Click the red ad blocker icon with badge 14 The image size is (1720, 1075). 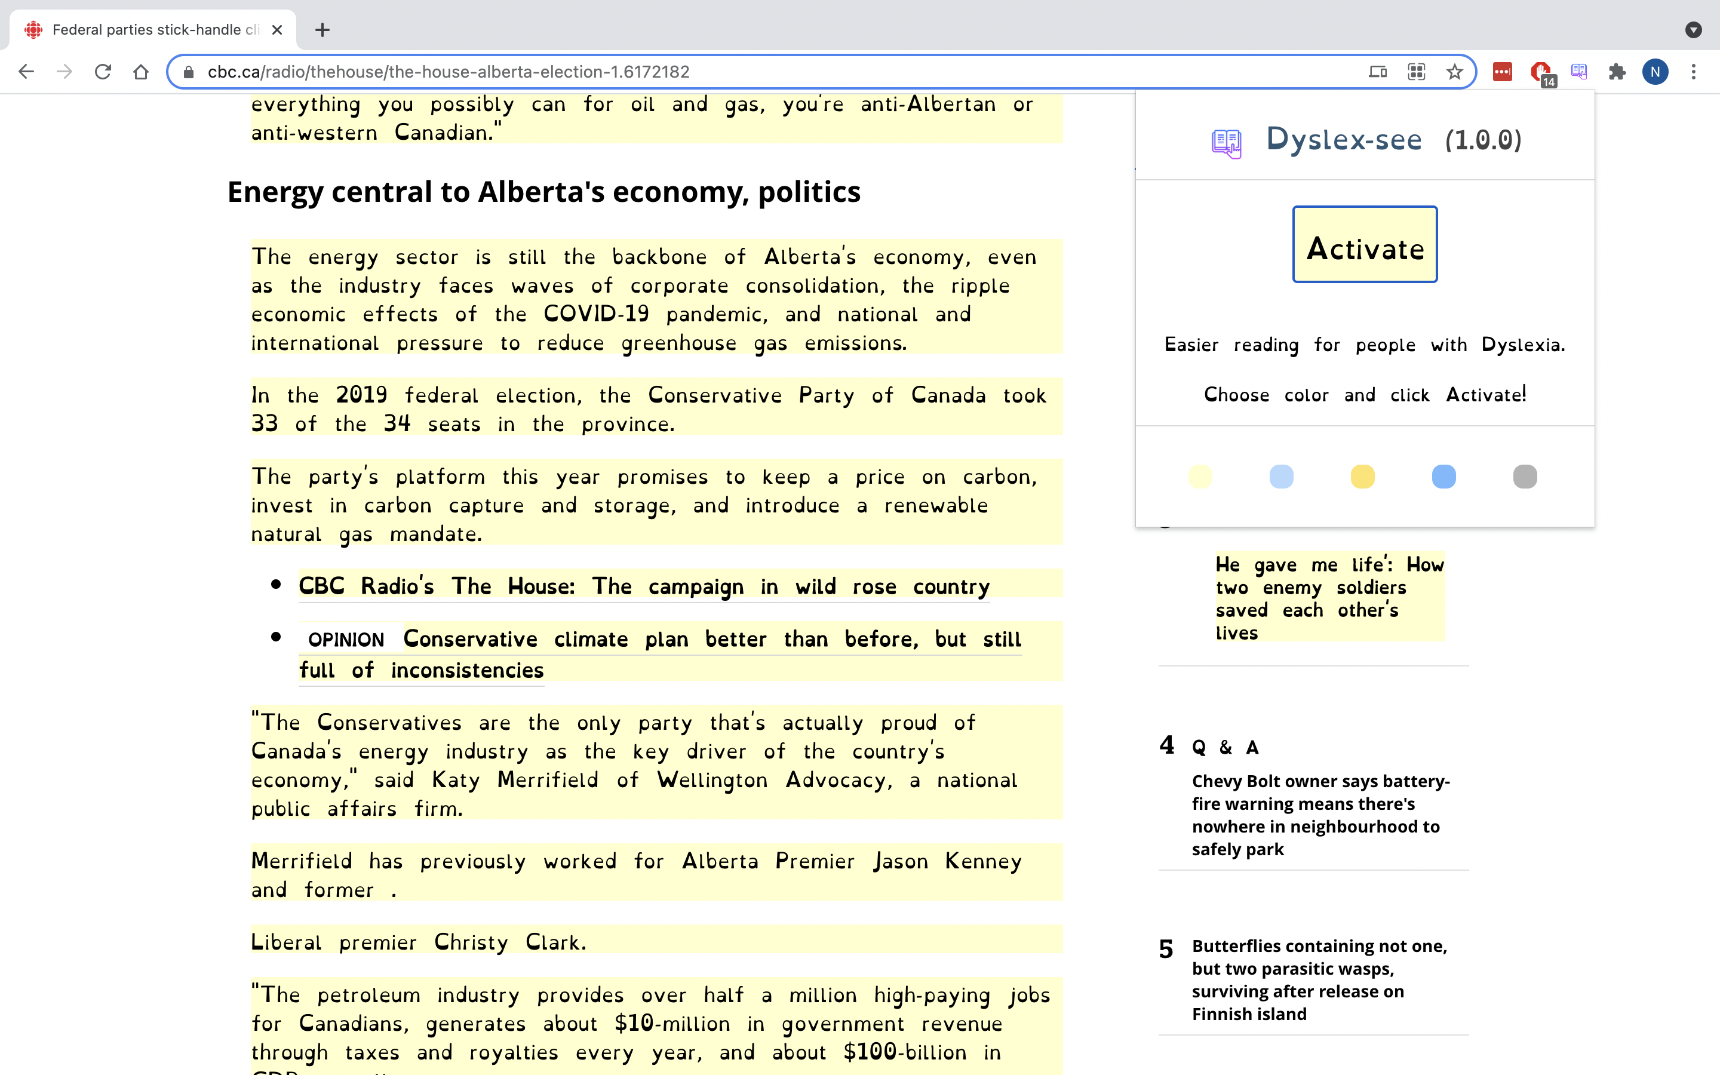[1541, 72]
